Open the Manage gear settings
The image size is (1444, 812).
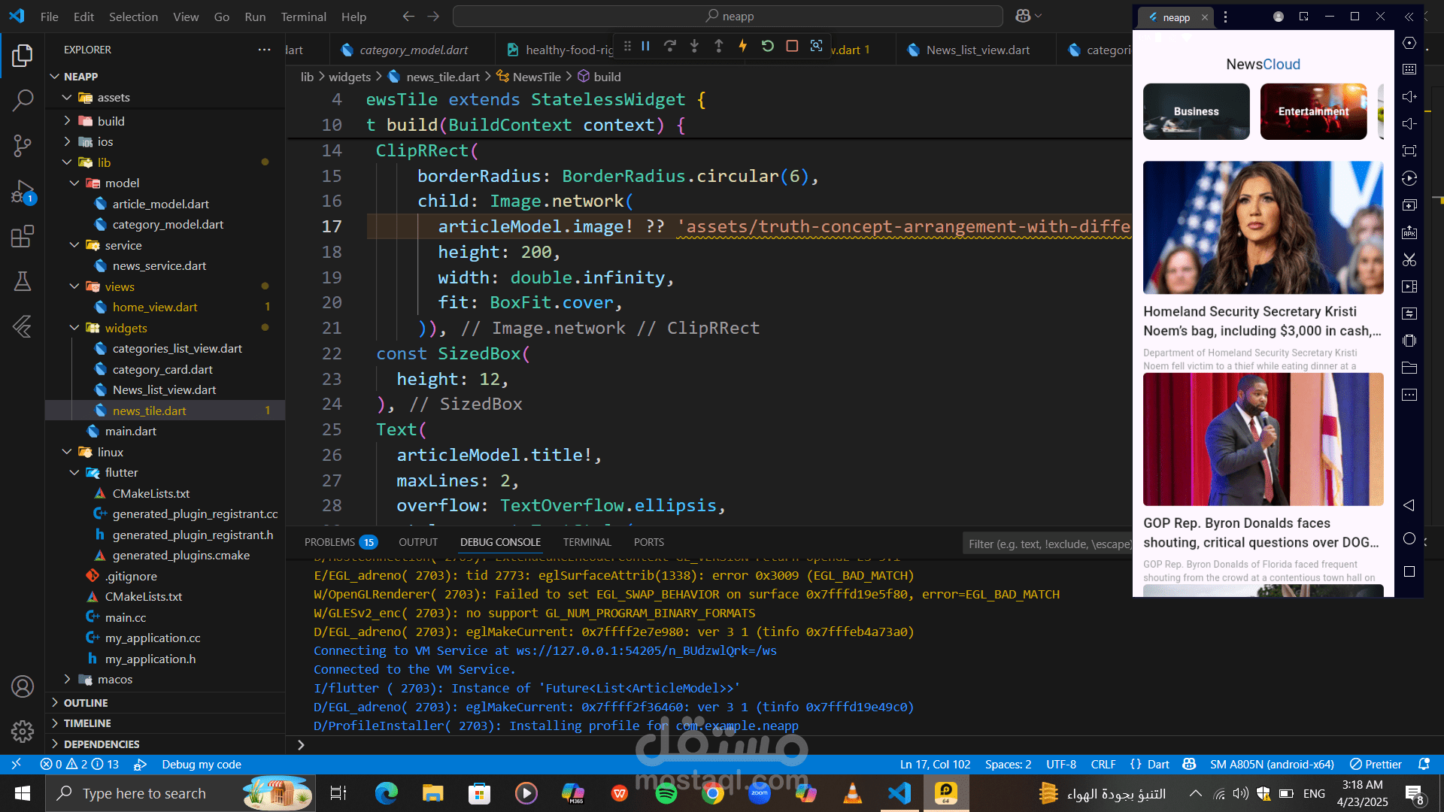tap(23, 732)
